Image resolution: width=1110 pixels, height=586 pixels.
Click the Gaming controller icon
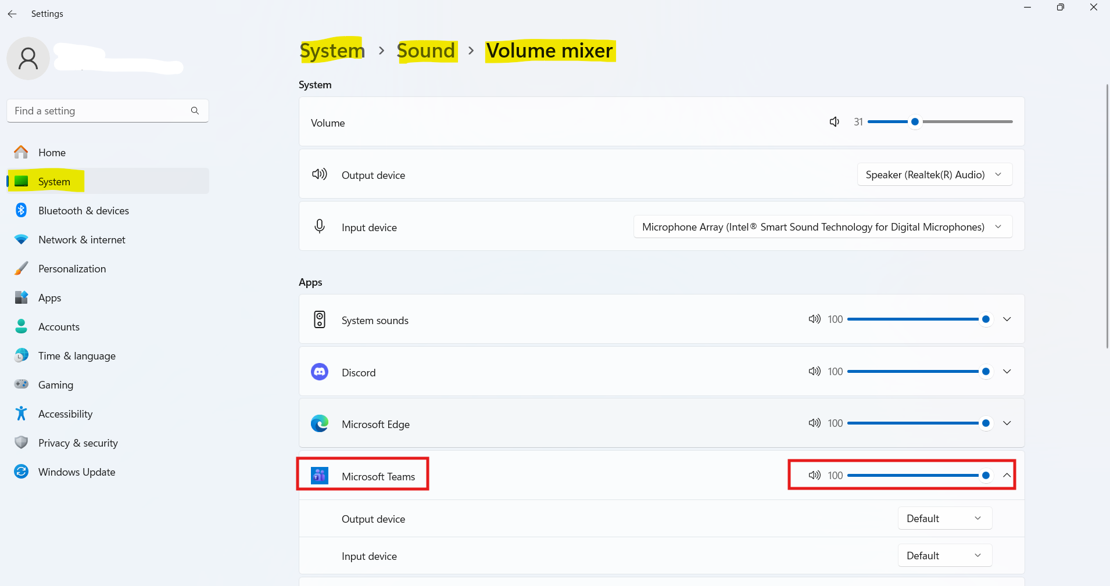[x=22, y=384]
